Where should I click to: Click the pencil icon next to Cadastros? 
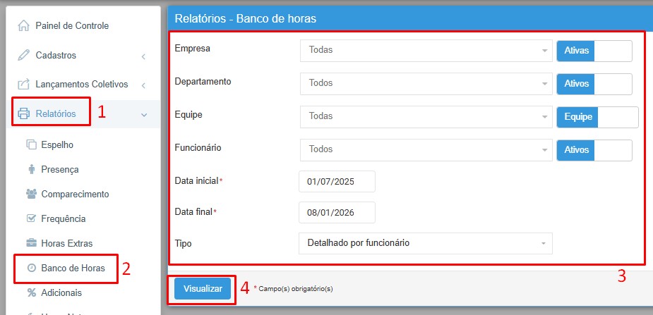pos(24,55)
